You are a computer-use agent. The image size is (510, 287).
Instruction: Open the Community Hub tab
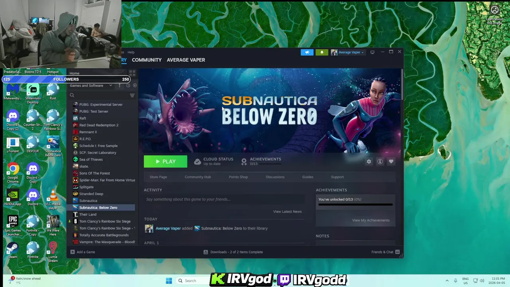198,177
